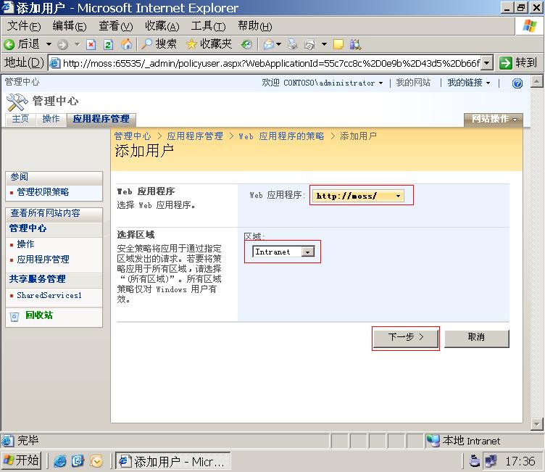This screenshot has width=545, height=472.
Task: Click the vertical scrollbar down arrow
Action: tap(536, 424)
